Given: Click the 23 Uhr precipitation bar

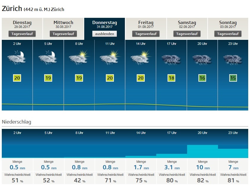Looking at the screenshot, I should (233, 153).
